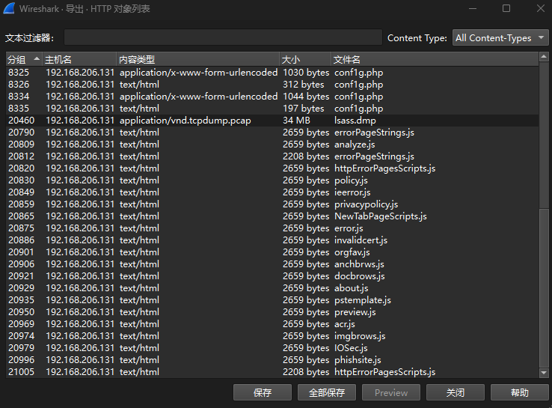Sort by 大小 column header
552x408 pixels.
click(305, 60)
